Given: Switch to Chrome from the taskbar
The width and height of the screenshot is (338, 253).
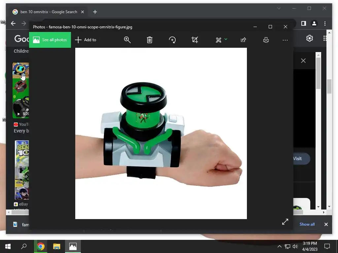Looking at the screenshot, I should pos(41,246).
